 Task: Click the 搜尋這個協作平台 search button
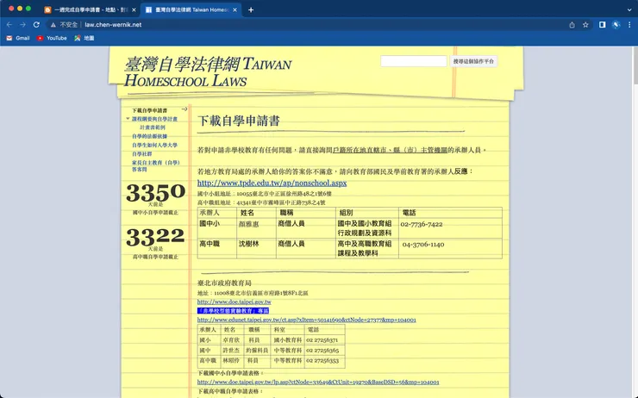[473, 61]
